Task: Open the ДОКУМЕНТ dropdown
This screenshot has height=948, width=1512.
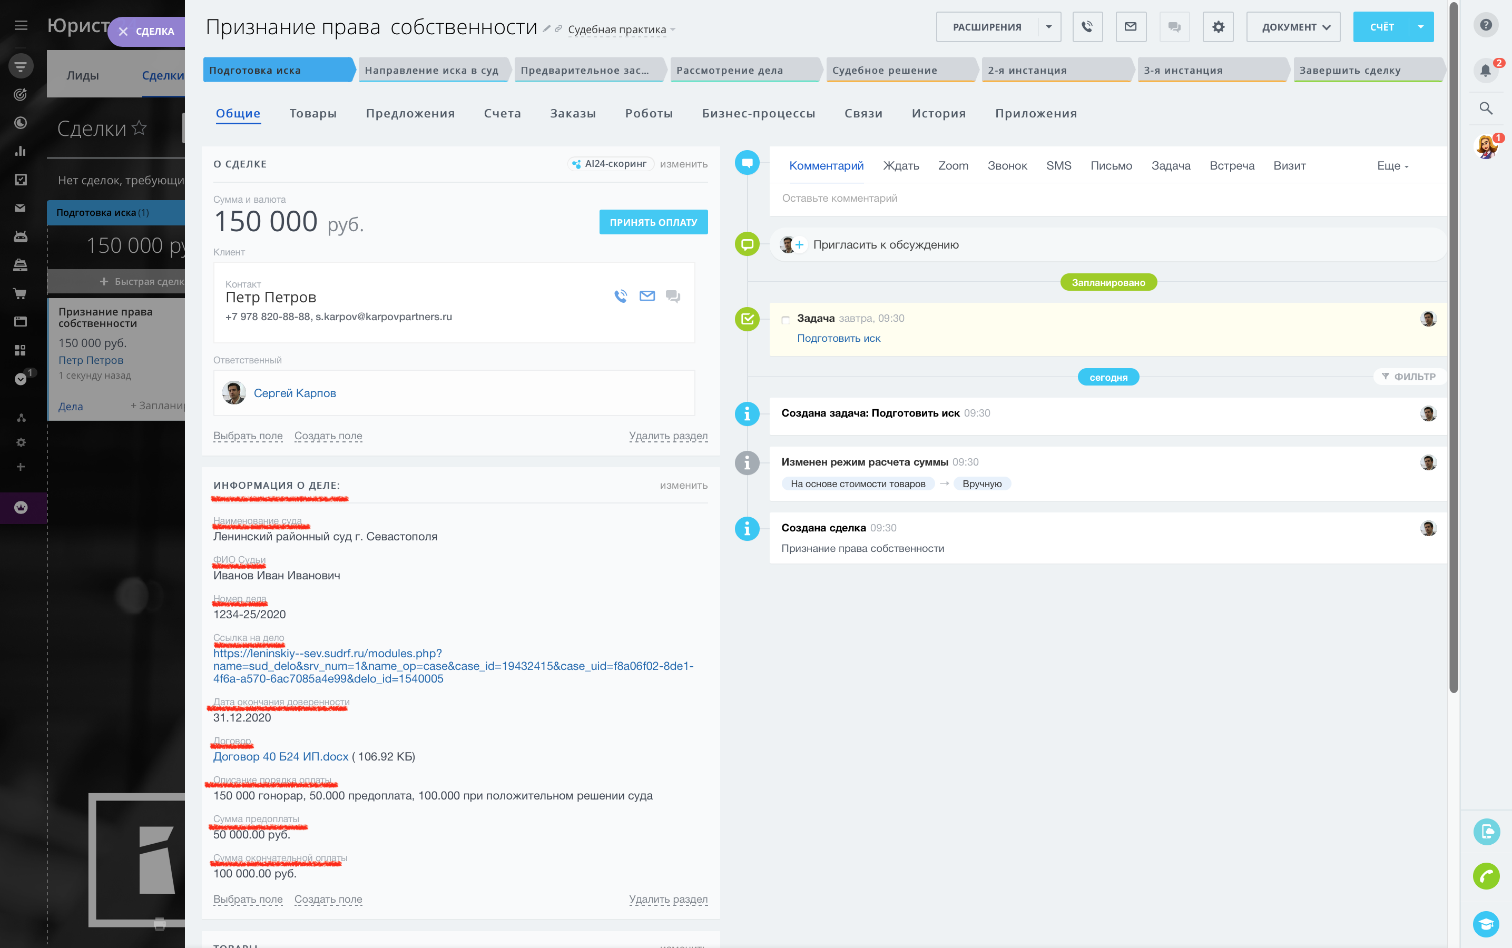Action: click(1292, 27)
